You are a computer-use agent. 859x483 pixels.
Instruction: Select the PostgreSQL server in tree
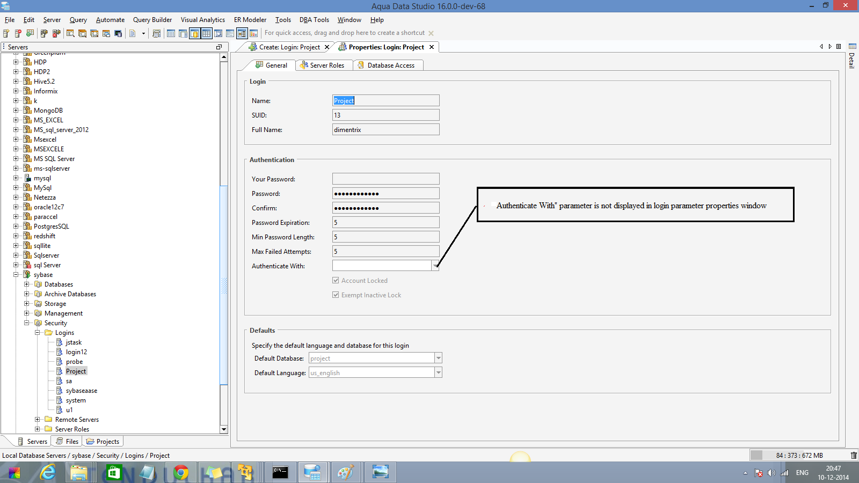52,226
